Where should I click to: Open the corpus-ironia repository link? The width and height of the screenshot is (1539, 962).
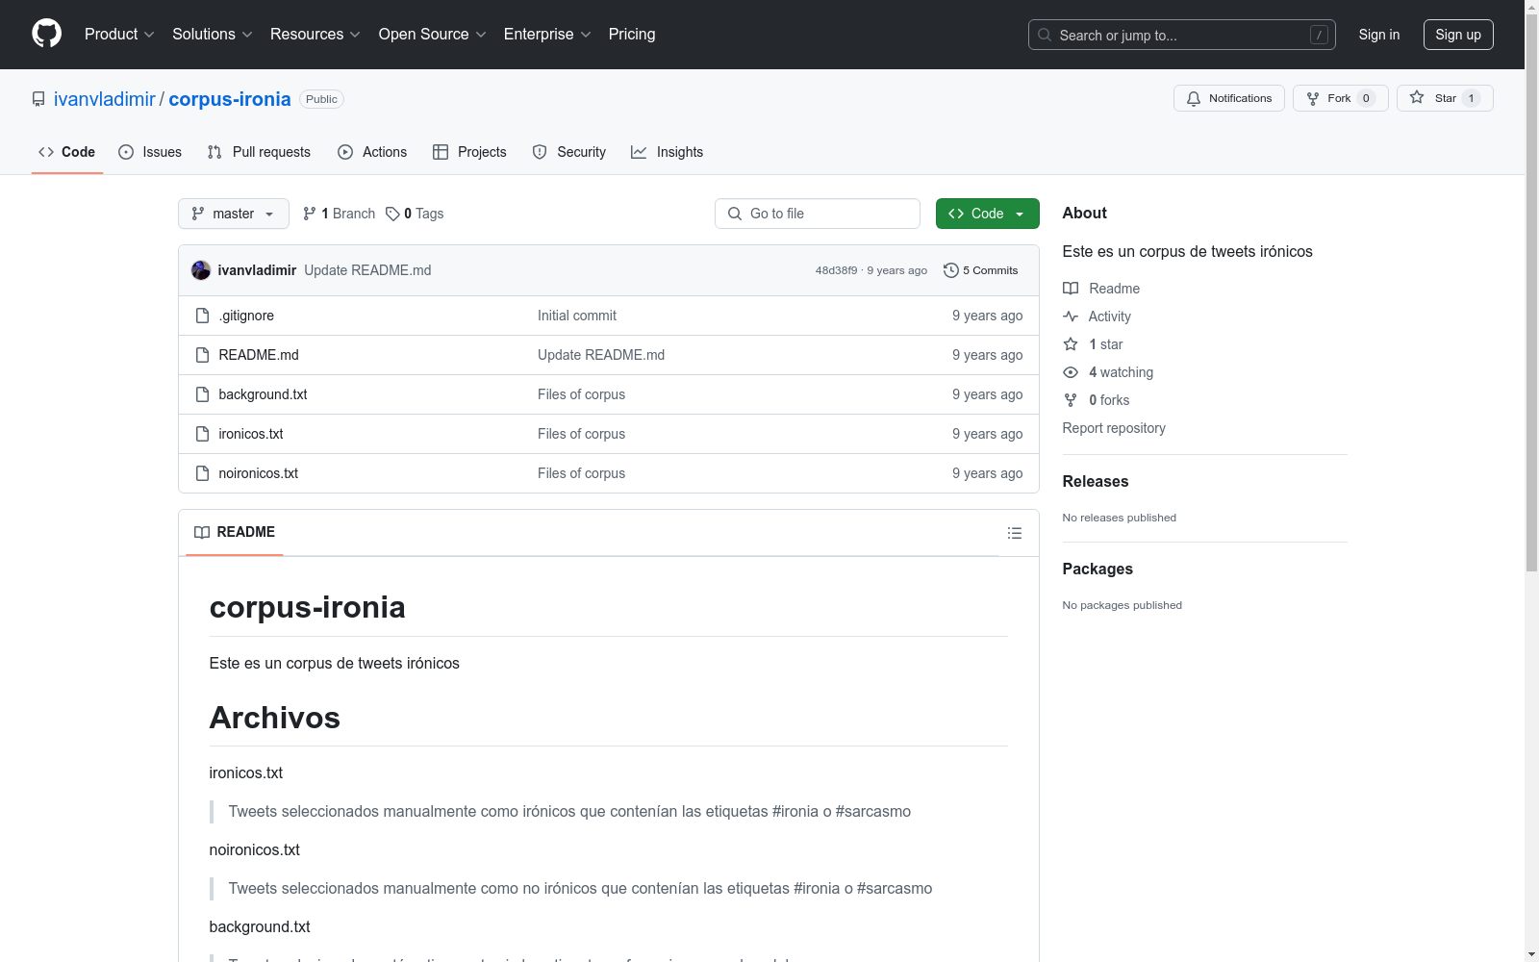(x=230, y=99)
